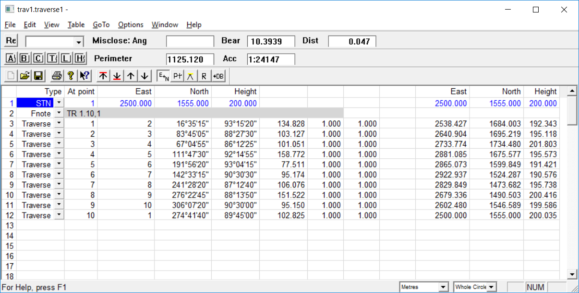Toggle the P+ point display button
The height and width of the screenshot is (293, 579).
(x=178, y=76)
